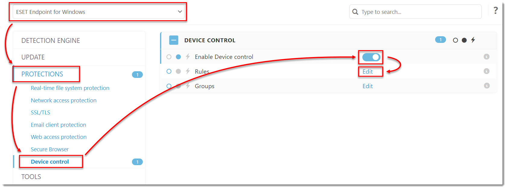
Task: Toggle the Enable Device control switch
Action: tap(371, 57)
